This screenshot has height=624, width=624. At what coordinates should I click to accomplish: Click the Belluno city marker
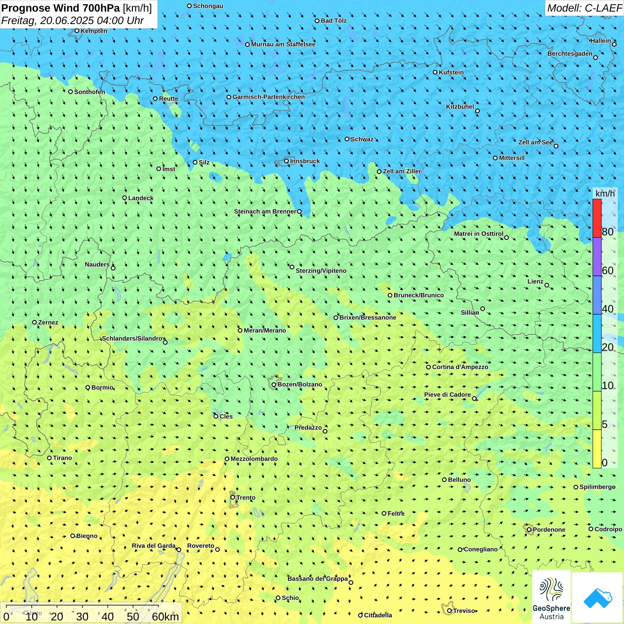(444, 480)
